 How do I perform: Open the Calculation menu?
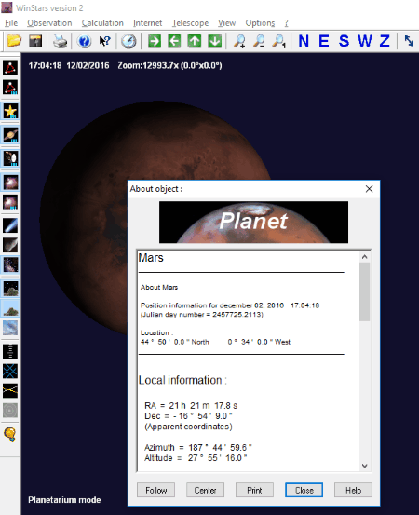point(102,23)
